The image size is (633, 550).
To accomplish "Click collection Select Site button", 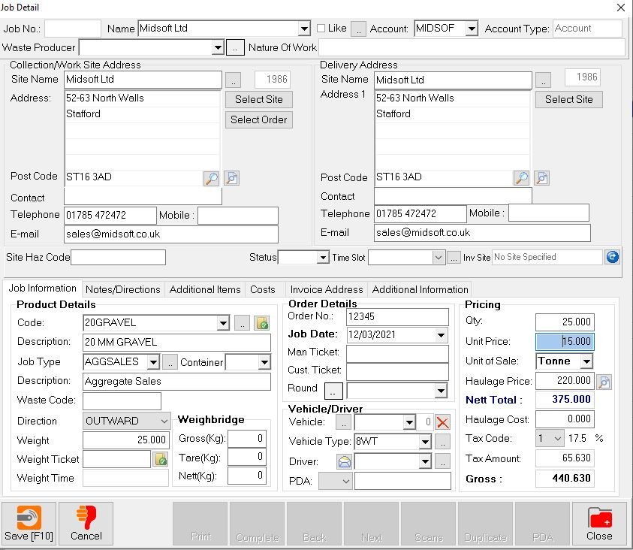I will 259,100.
